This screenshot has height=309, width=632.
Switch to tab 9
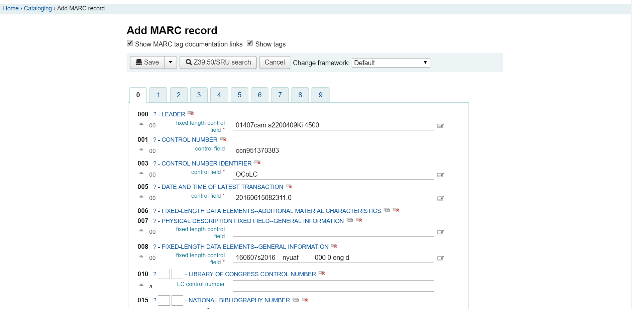click(x=320, y=95)
